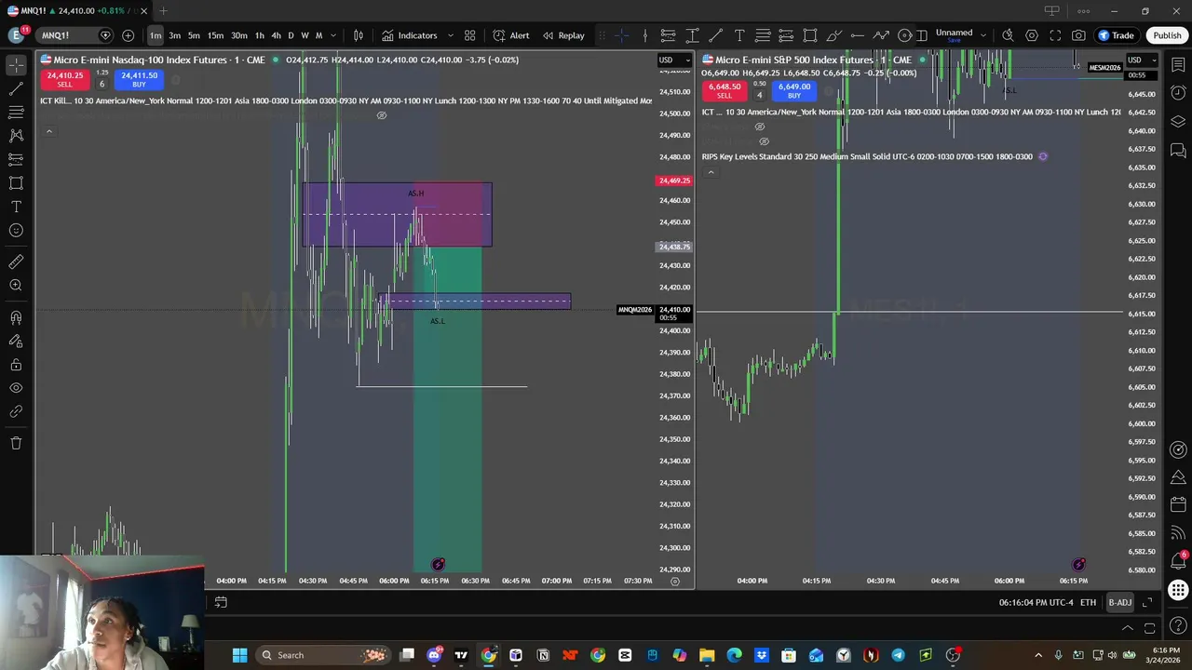Open the white apps grid button
Viewport: 1192px width, 670px height.
[1178, 590]
